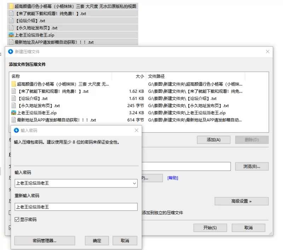Expand 高级设置 advanced settings
This screenshot has width=283, height=250.
[x=242, y=201]
